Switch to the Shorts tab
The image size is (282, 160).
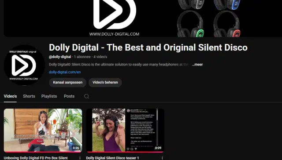point(29,96)
